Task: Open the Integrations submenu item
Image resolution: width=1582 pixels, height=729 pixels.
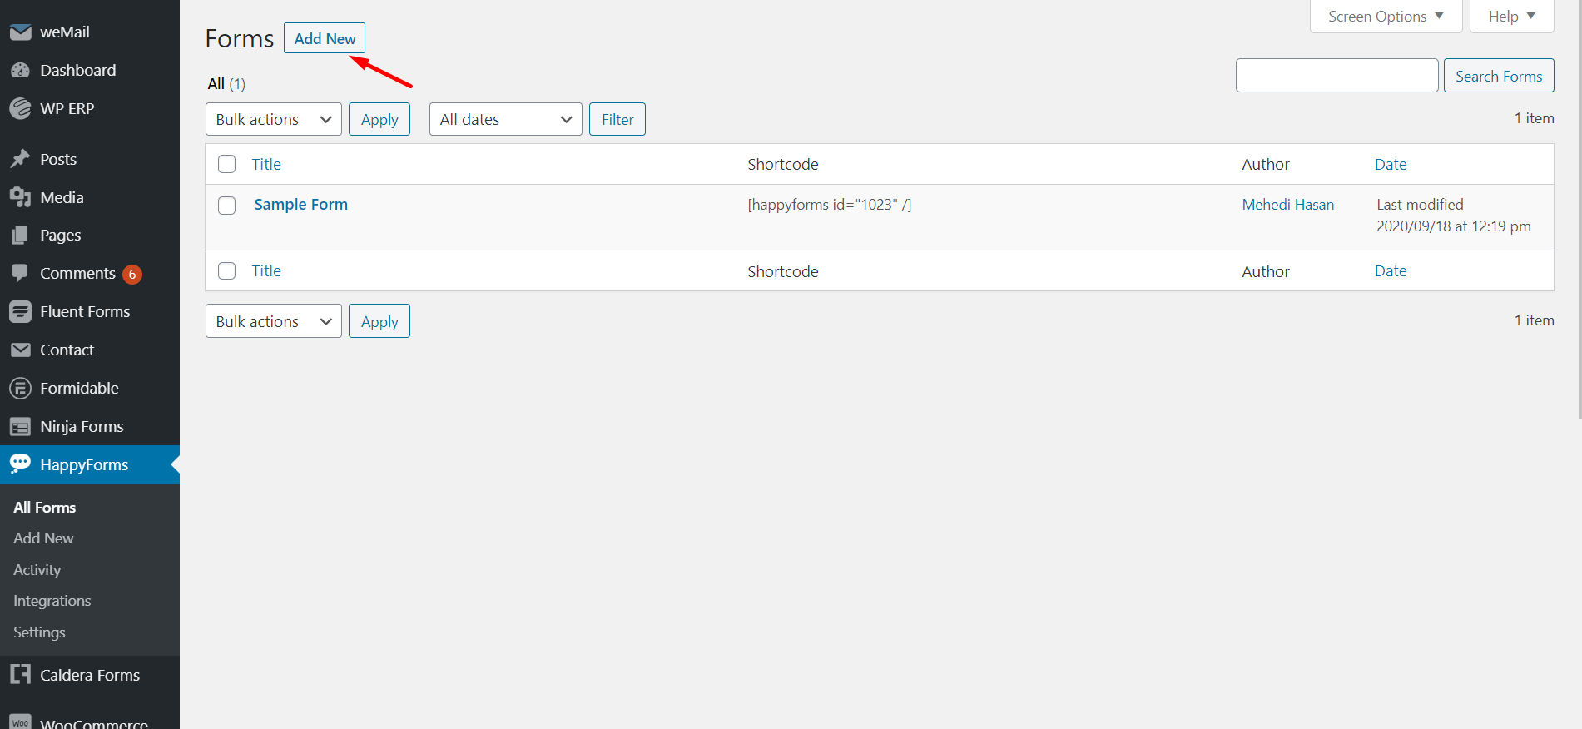Action: click(x=52, y=601)
